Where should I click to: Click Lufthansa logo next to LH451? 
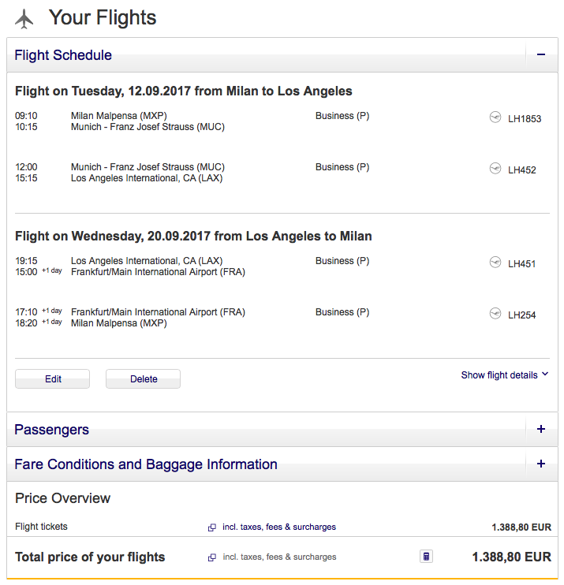pos(495,263)
